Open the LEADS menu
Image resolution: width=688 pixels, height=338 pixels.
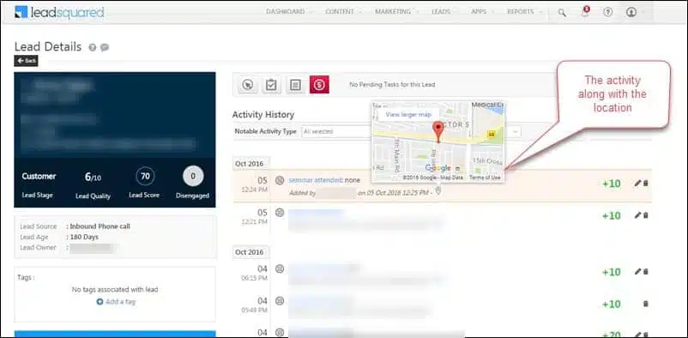coord(441,12)
